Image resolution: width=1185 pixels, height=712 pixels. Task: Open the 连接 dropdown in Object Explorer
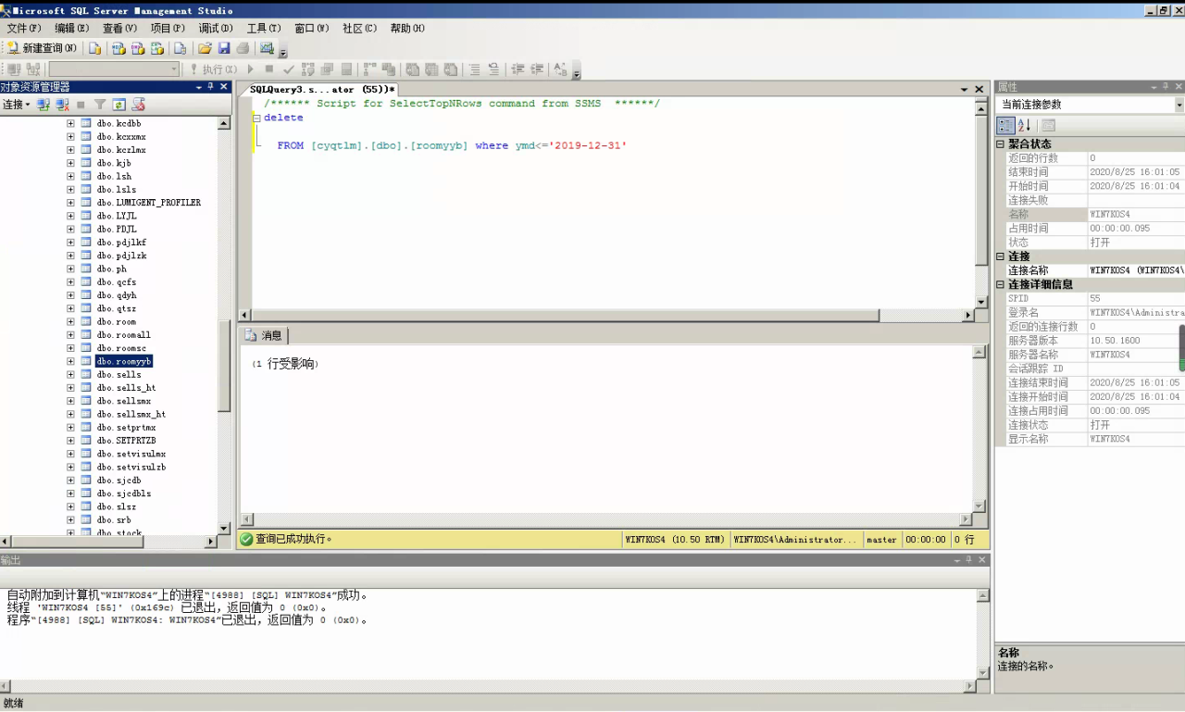point(16,106)
